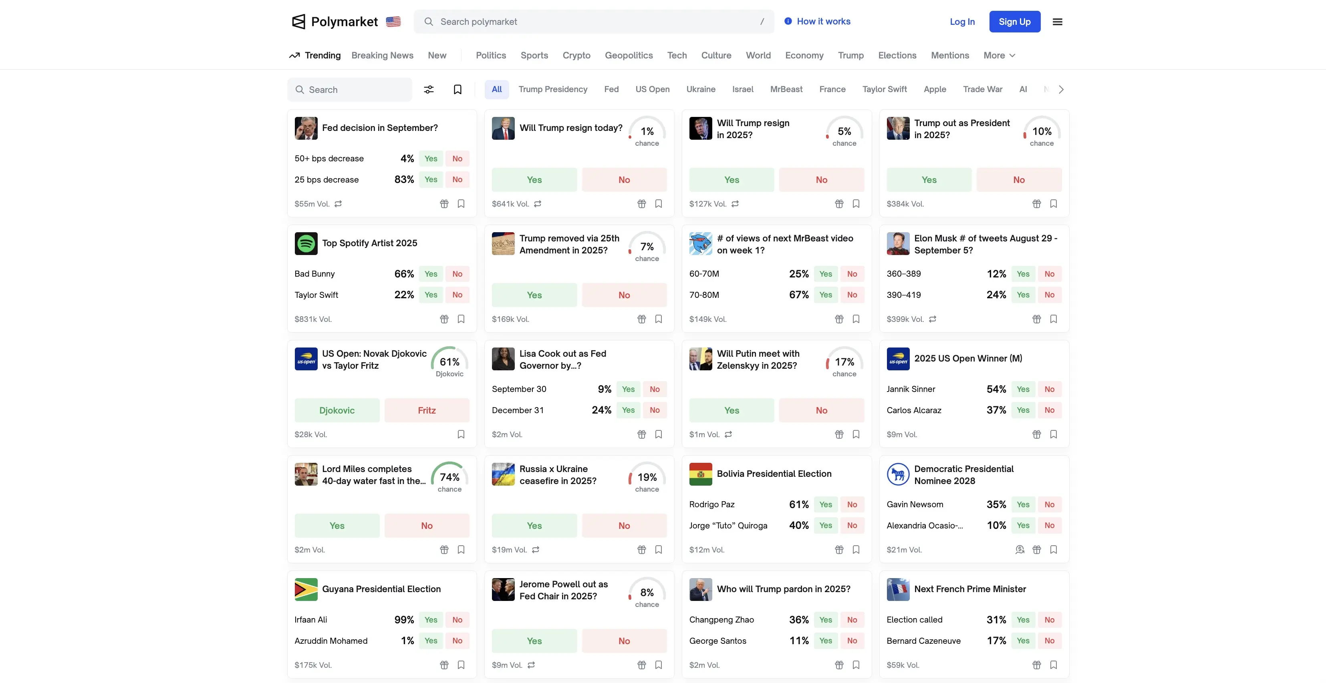Click repeat icon next to $641k Vol.
The width and height of the screenshot is (1326, 683).
click(x=537, y=204)
